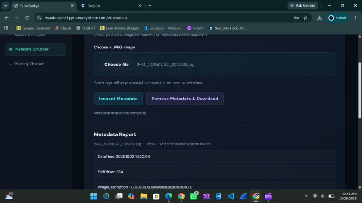Launch Microsoft Edge from taskbar
This screenshot has width=362, height=203.
pyautogui.click(x=169, y=196)
